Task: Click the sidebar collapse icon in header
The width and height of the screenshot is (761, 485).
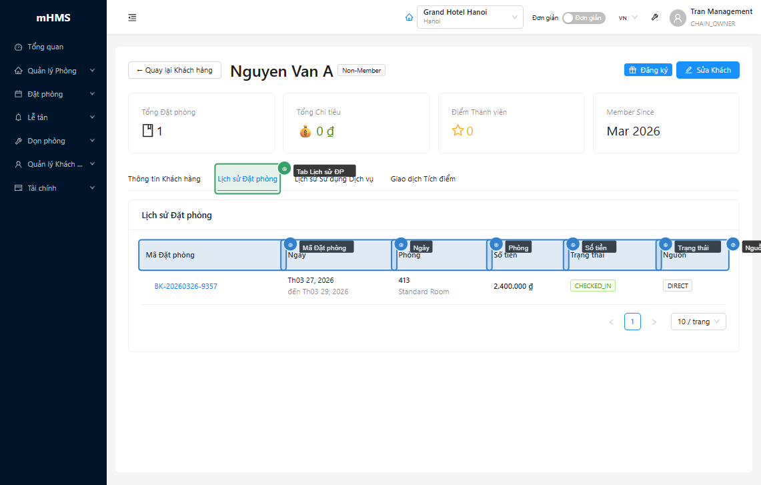Action: pos(132,17)
